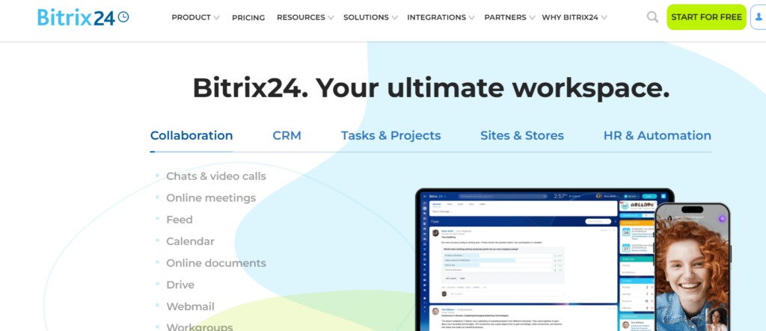Expand the Product dropdown menu

(195, 17)
